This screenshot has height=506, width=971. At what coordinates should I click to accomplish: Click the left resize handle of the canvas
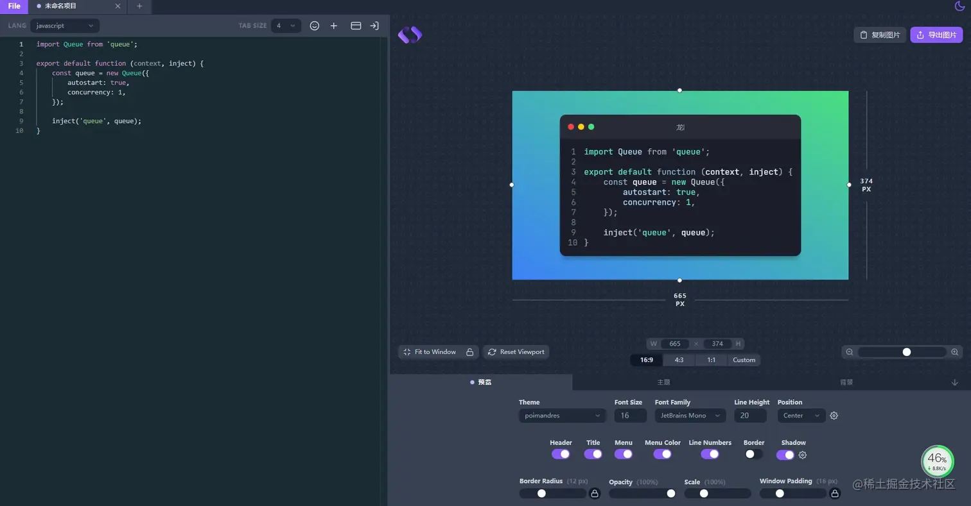(x=512, y=185)
